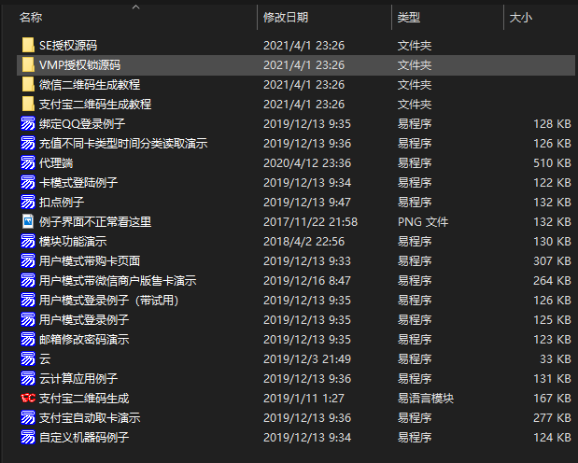
Task: Select the file name 扣点例子
Action: coord(62,202)
